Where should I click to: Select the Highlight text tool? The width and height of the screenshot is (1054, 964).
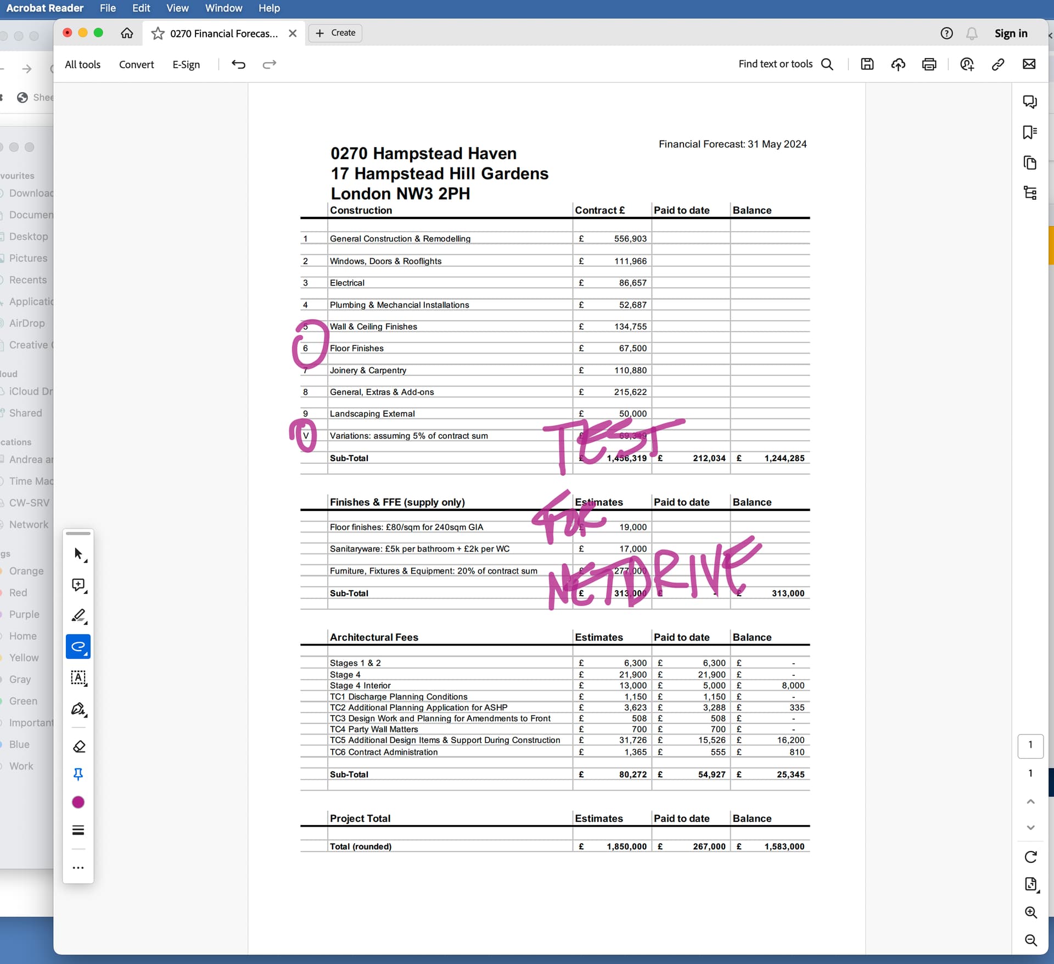pyautogui.click(x=79, y=616)
